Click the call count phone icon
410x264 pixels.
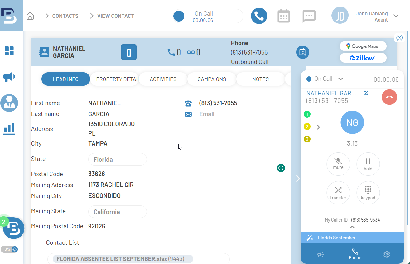click(171, 52)
